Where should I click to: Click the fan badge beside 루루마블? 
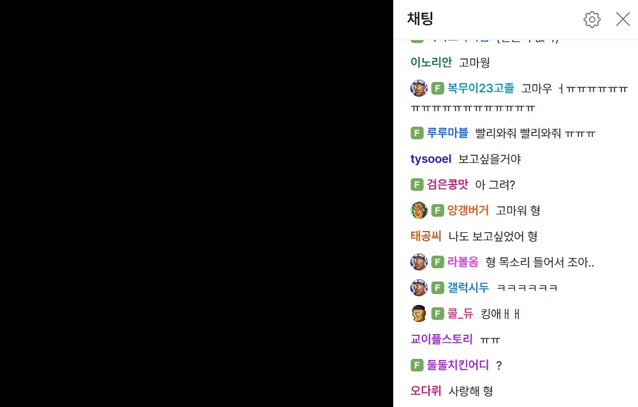pyautogui.click(x=417, y=133)
